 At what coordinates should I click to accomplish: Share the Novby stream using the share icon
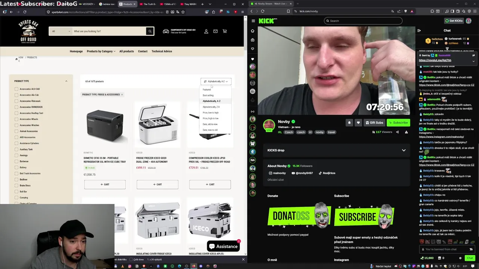[397, 132]
